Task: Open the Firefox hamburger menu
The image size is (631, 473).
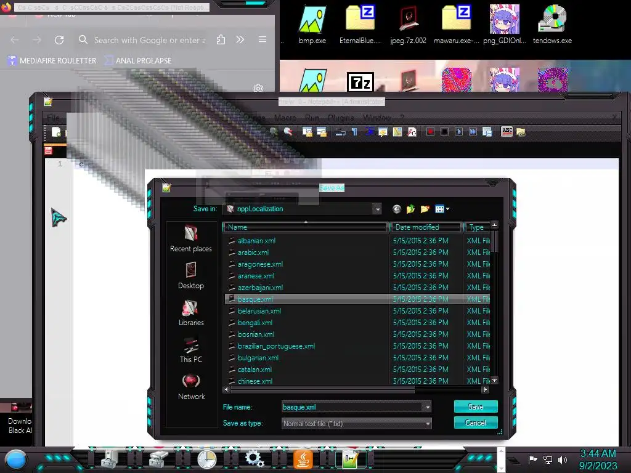Action: [263, 39]
